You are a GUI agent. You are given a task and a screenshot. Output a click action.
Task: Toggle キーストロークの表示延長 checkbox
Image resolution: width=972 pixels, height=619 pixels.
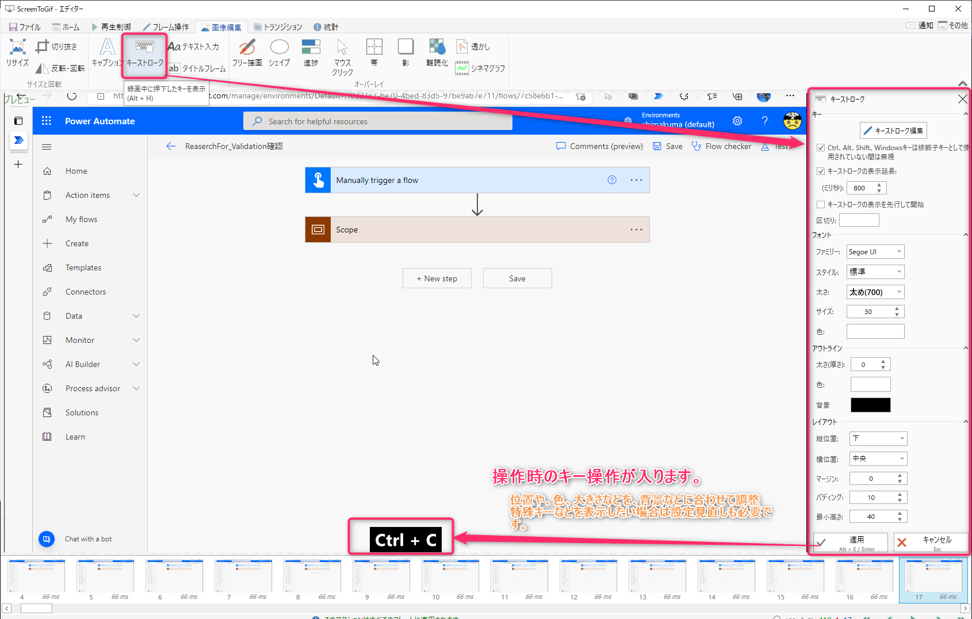[x=821, y=171]
